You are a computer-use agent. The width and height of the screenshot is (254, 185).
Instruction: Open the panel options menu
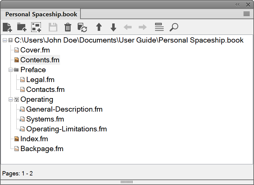point(246,14)
